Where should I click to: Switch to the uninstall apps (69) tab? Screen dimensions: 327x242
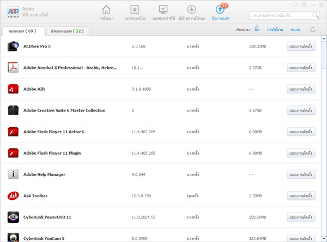pyautogui.click(x=22, y=31)
